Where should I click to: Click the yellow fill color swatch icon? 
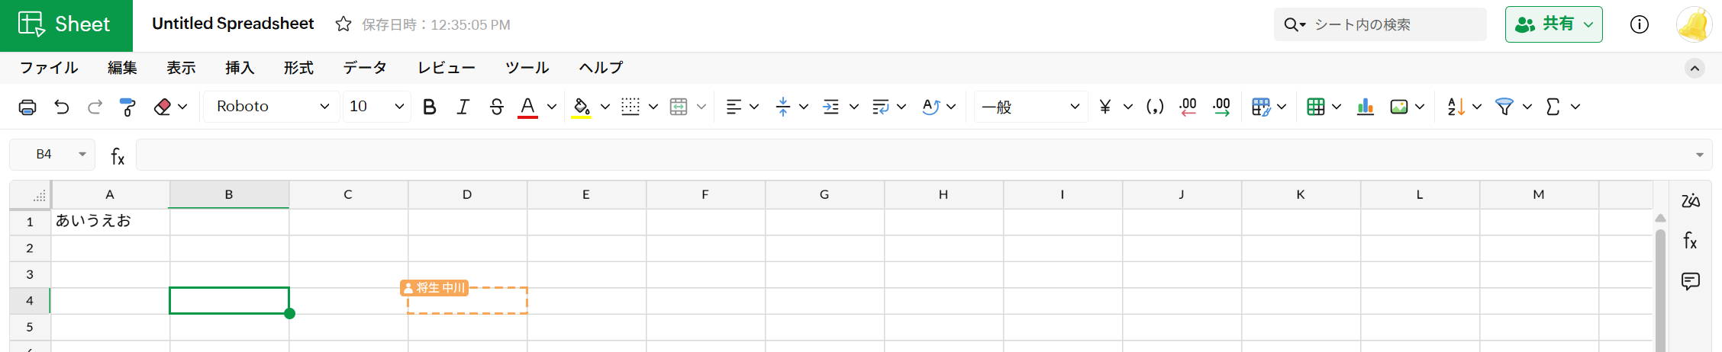pos(582,107)
